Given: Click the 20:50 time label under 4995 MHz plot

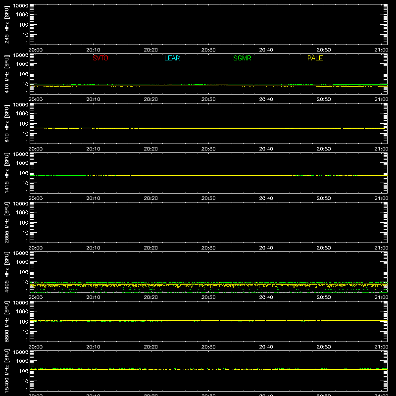Looking at the screenshot, I should point(324,297).
